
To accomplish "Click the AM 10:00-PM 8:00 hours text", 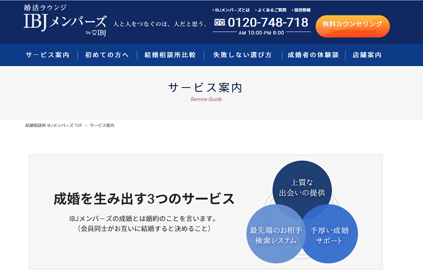I will 261,33.
